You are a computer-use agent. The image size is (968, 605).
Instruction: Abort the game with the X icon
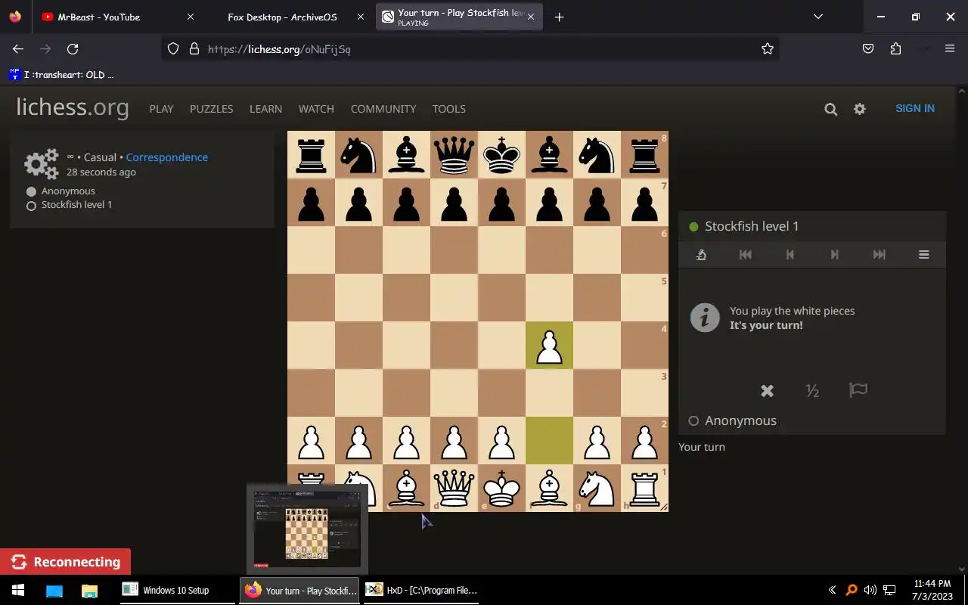click(x=767, y=390)
